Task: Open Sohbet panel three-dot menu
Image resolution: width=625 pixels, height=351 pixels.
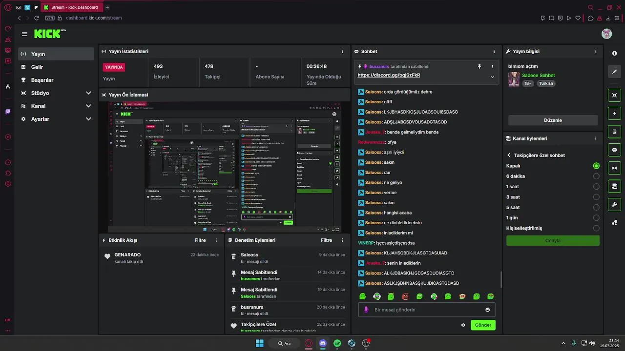Action: coord(494,51)
